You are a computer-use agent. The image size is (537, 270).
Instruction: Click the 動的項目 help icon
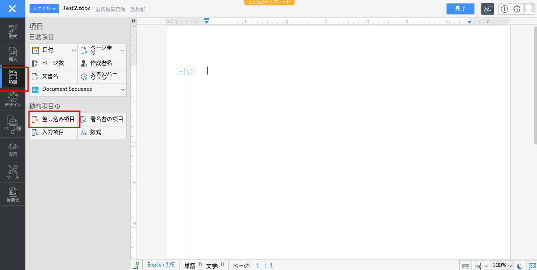(57, 106)
